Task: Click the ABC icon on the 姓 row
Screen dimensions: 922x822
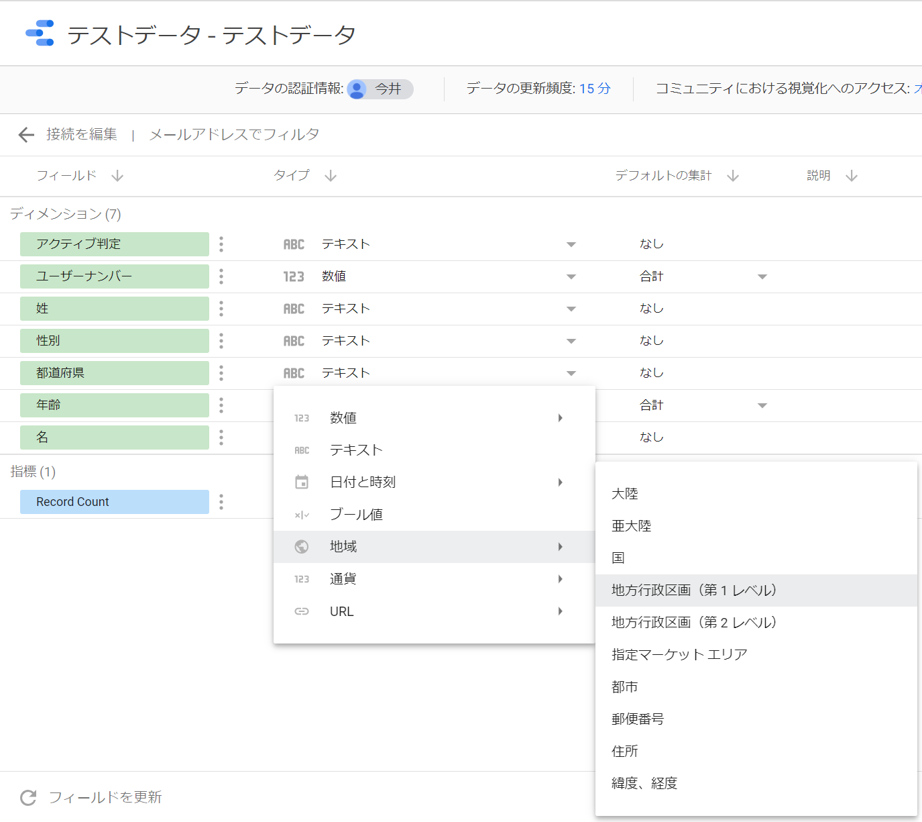Action: click(294, 308)
